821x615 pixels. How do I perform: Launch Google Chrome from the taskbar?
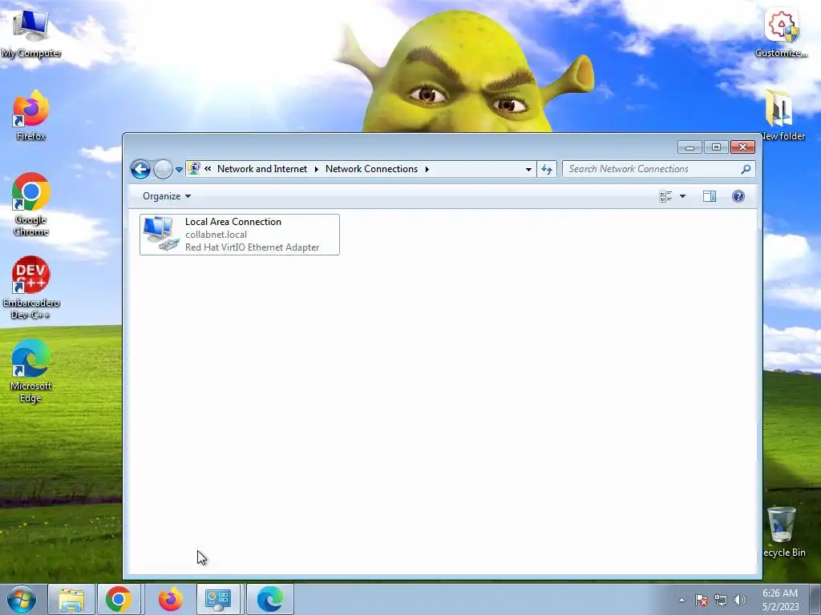[119, 599]
